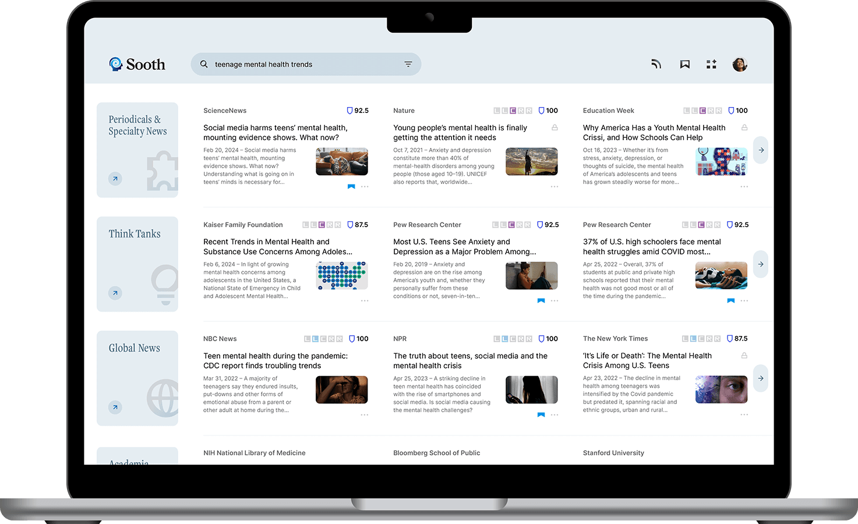Show more Think Tanks results with the row arrow

(761, 264)
